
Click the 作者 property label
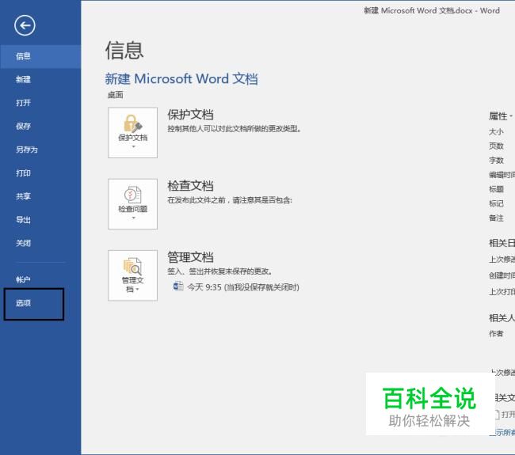[x=496, y=334]
